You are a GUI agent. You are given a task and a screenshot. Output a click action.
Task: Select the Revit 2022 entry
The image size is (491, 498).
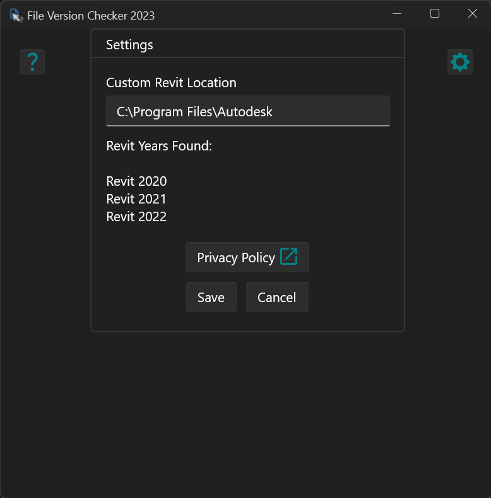click(x=136, y=217)
